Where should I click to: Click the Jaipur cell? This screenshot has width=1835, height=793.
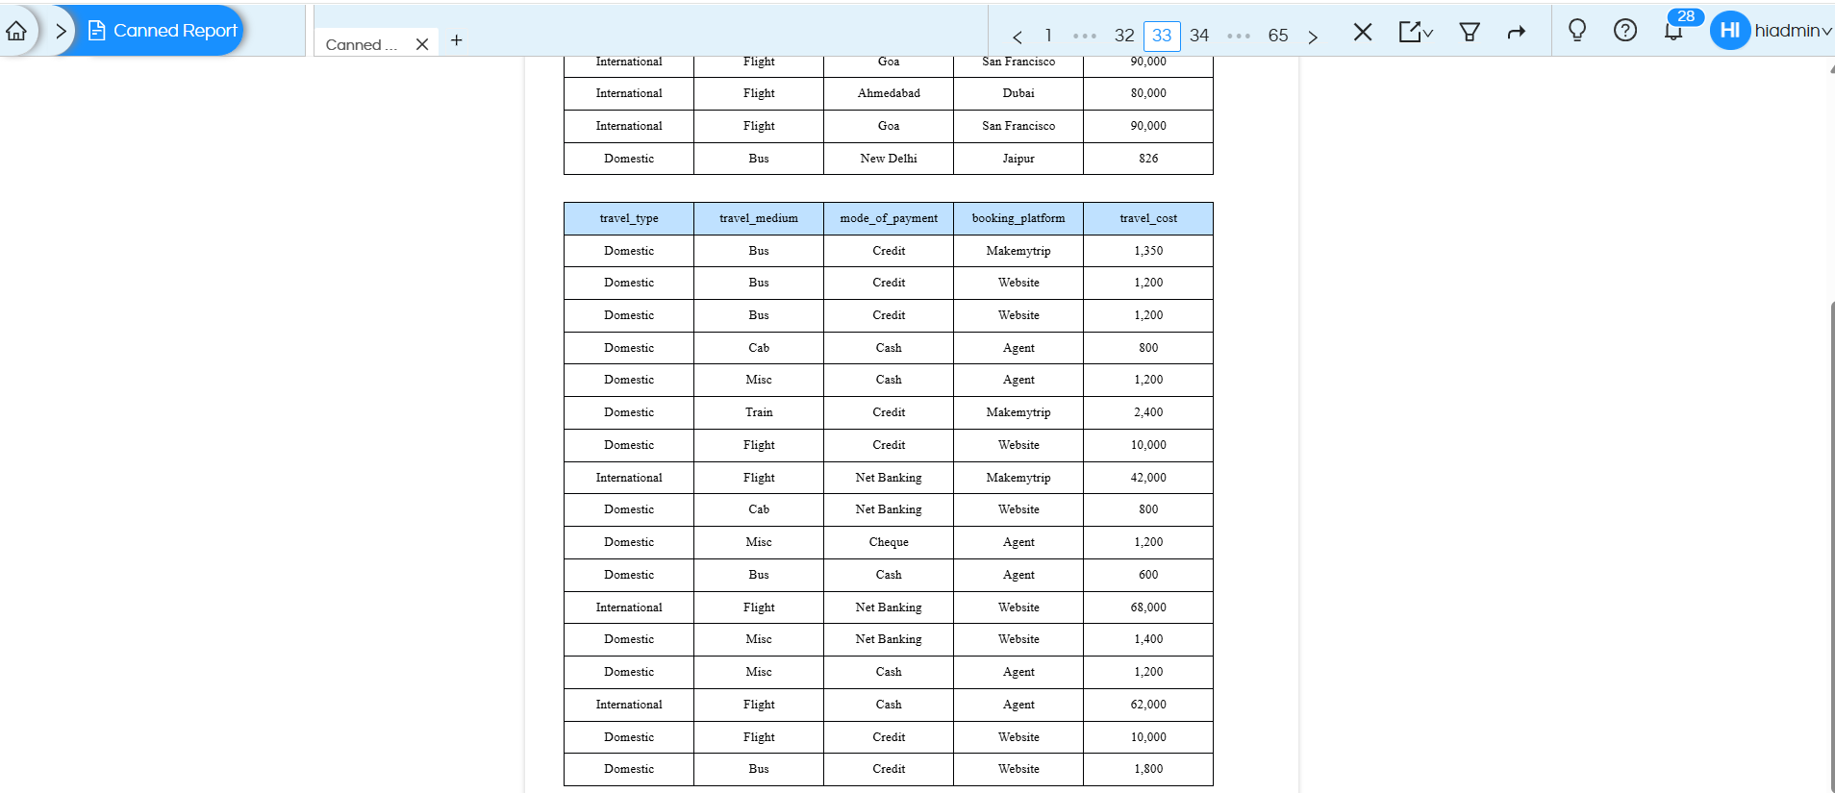tap(1018, 159)
